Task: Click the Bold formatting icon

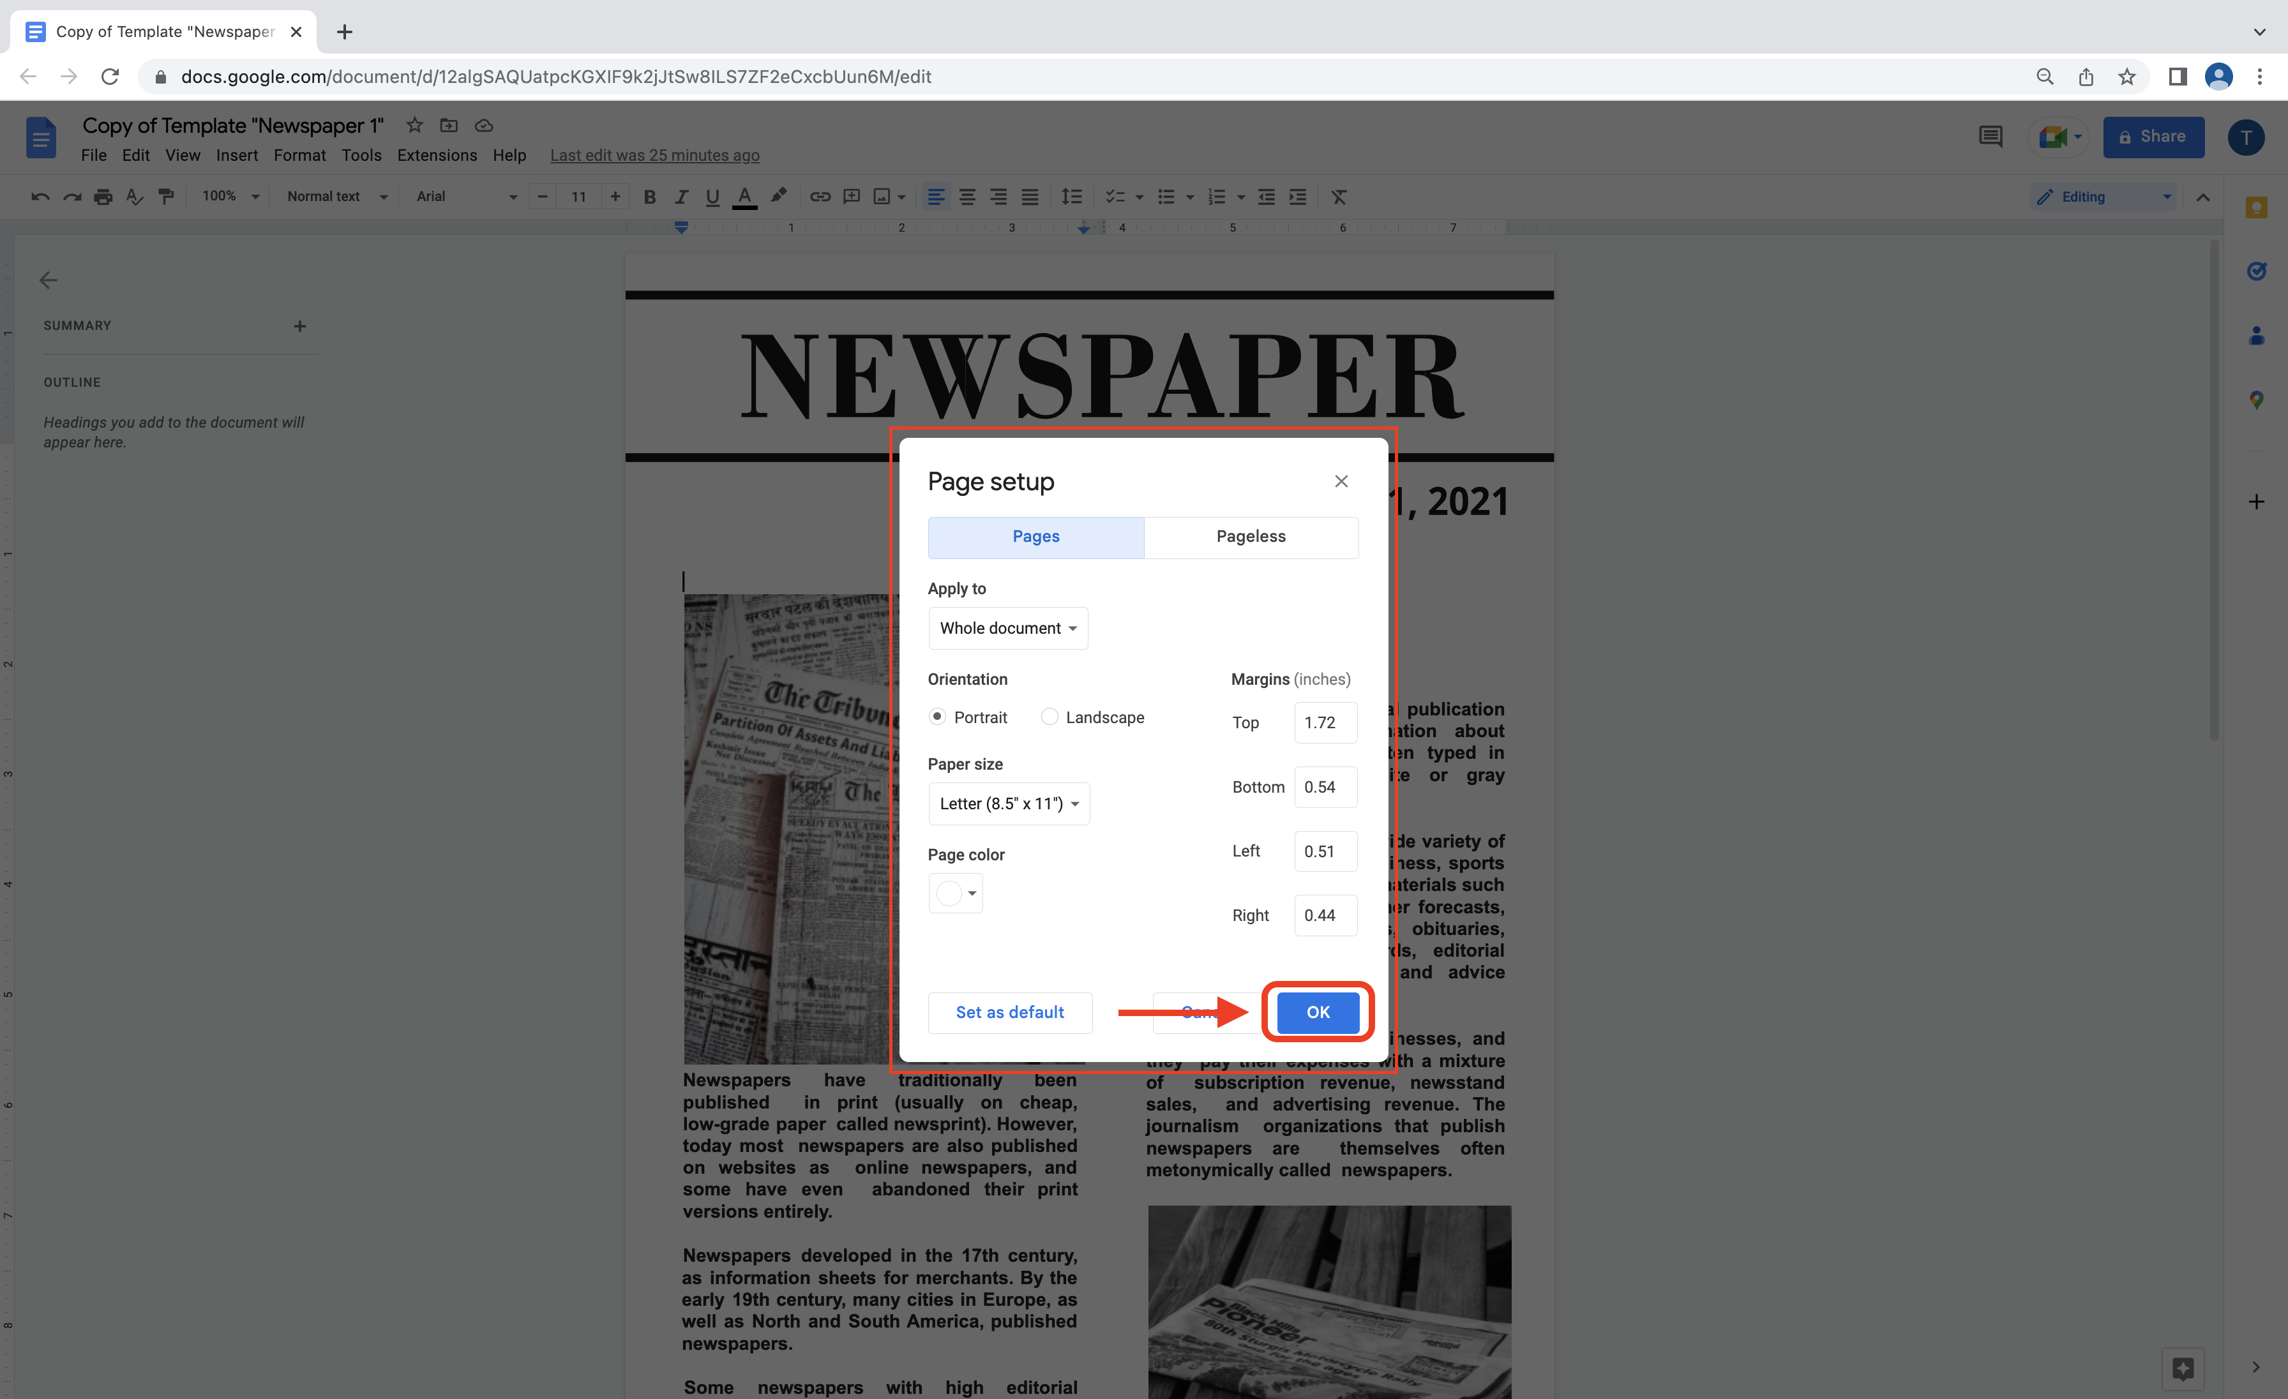Action: tap(649, 196)
